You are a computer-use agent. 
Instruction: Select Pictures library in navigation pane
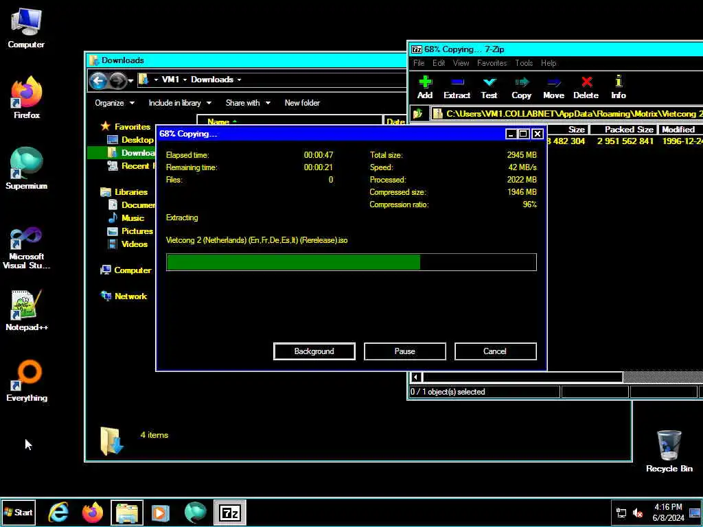coord(130,231)
